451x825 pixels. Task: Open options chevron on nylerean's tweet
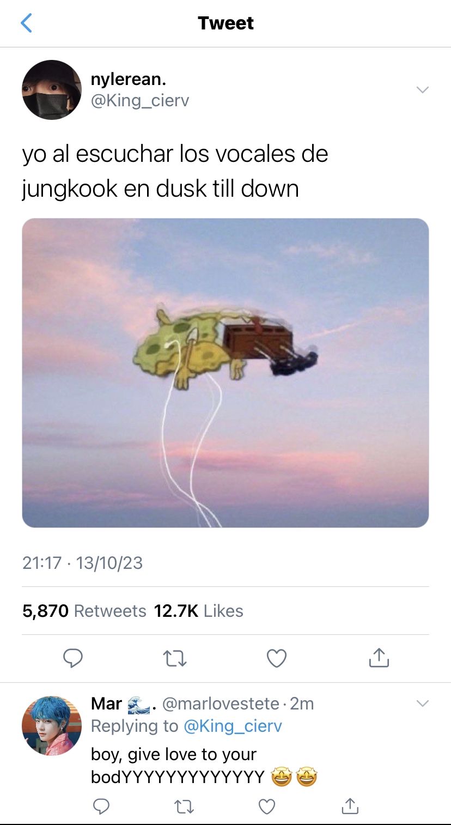pyautogui.click(x=422, y=89)
